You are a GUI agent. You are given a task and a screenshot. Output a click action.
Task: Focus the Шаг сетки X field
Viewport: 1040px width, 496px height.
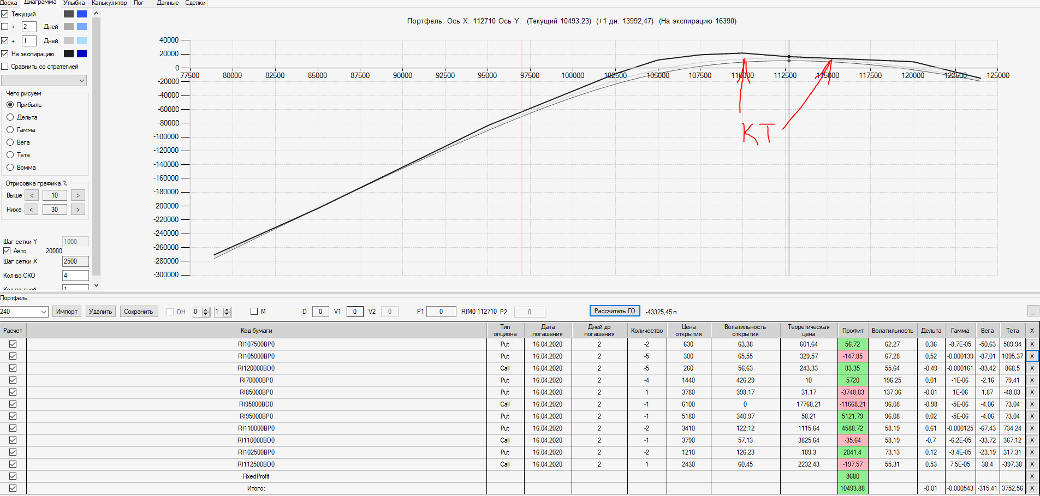point(75,261)
